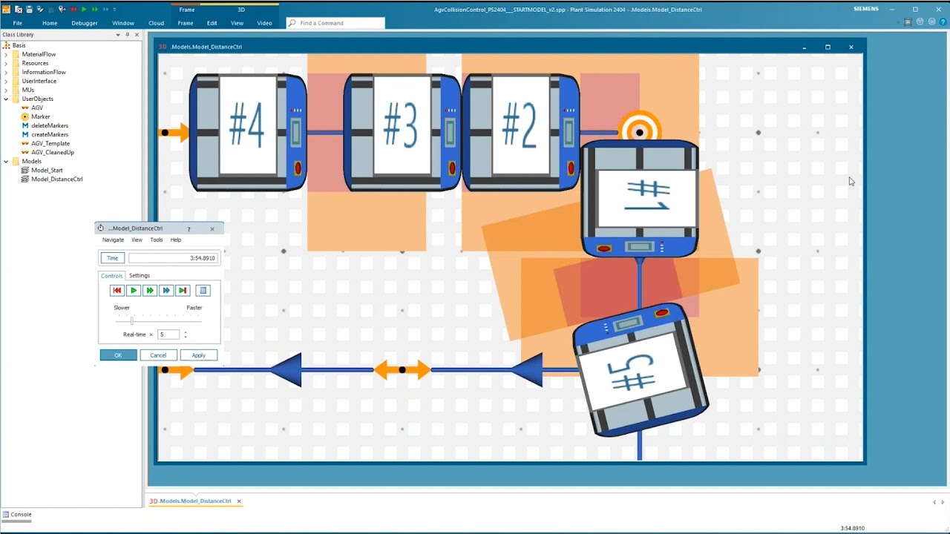The height and width of the screenshot is (534, 950).
Task: Open the View menu in EventController dialog
Action: [137, 240]
